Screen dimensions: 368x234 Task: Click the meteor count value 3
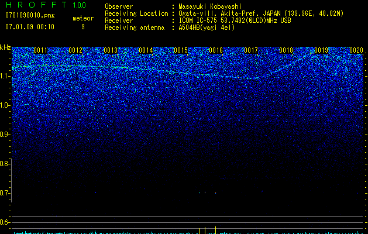[x=83, y=27]
